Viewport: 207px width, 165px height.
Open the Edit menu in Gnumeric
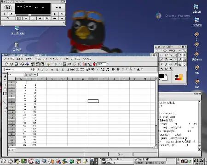coord(20,59)
